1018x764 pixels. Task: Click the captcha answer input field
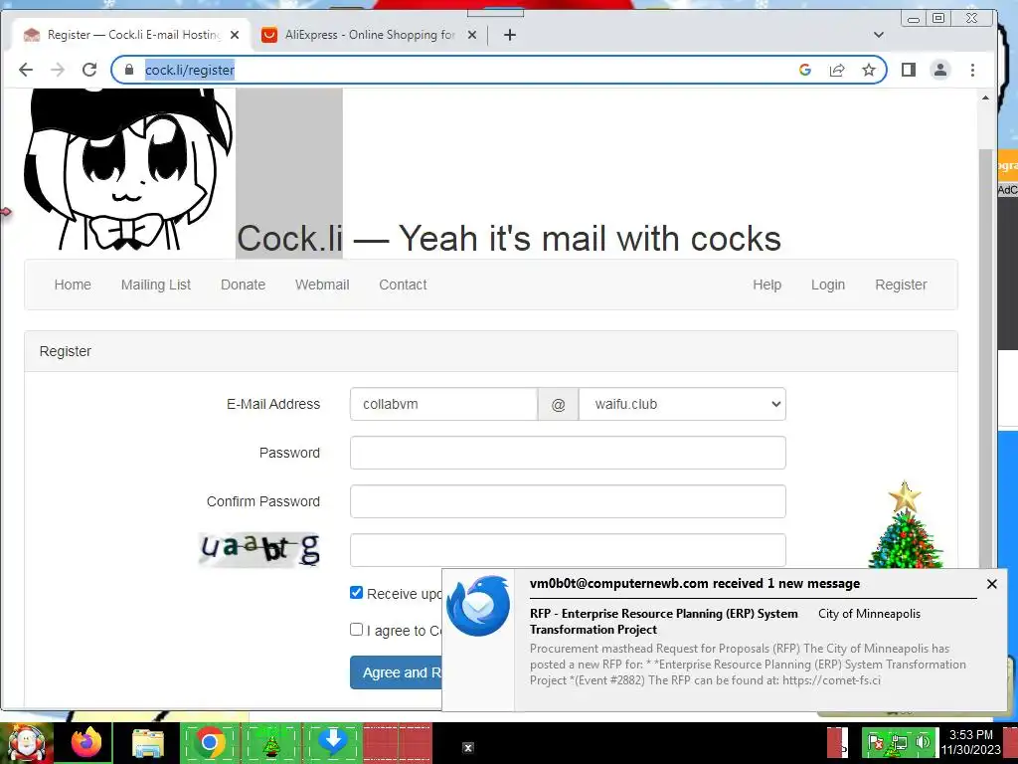pyautogui.click(x=568, y=549)
